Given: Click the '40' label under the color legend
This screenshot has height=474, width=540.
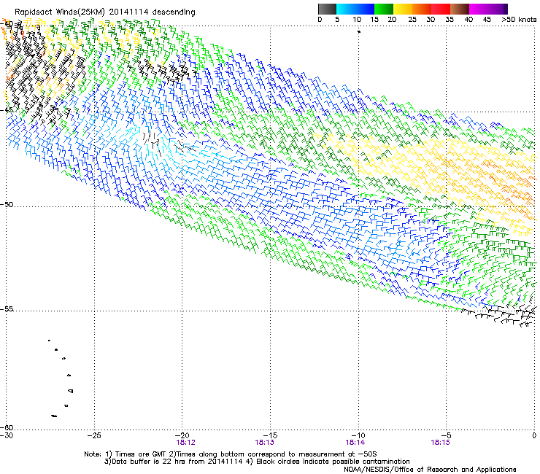Looking at the screenshot, I should click(468, 20).
